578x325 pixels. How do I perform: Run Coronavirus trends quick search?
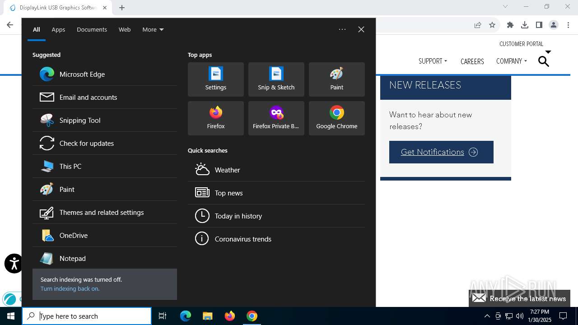(276, 239)
